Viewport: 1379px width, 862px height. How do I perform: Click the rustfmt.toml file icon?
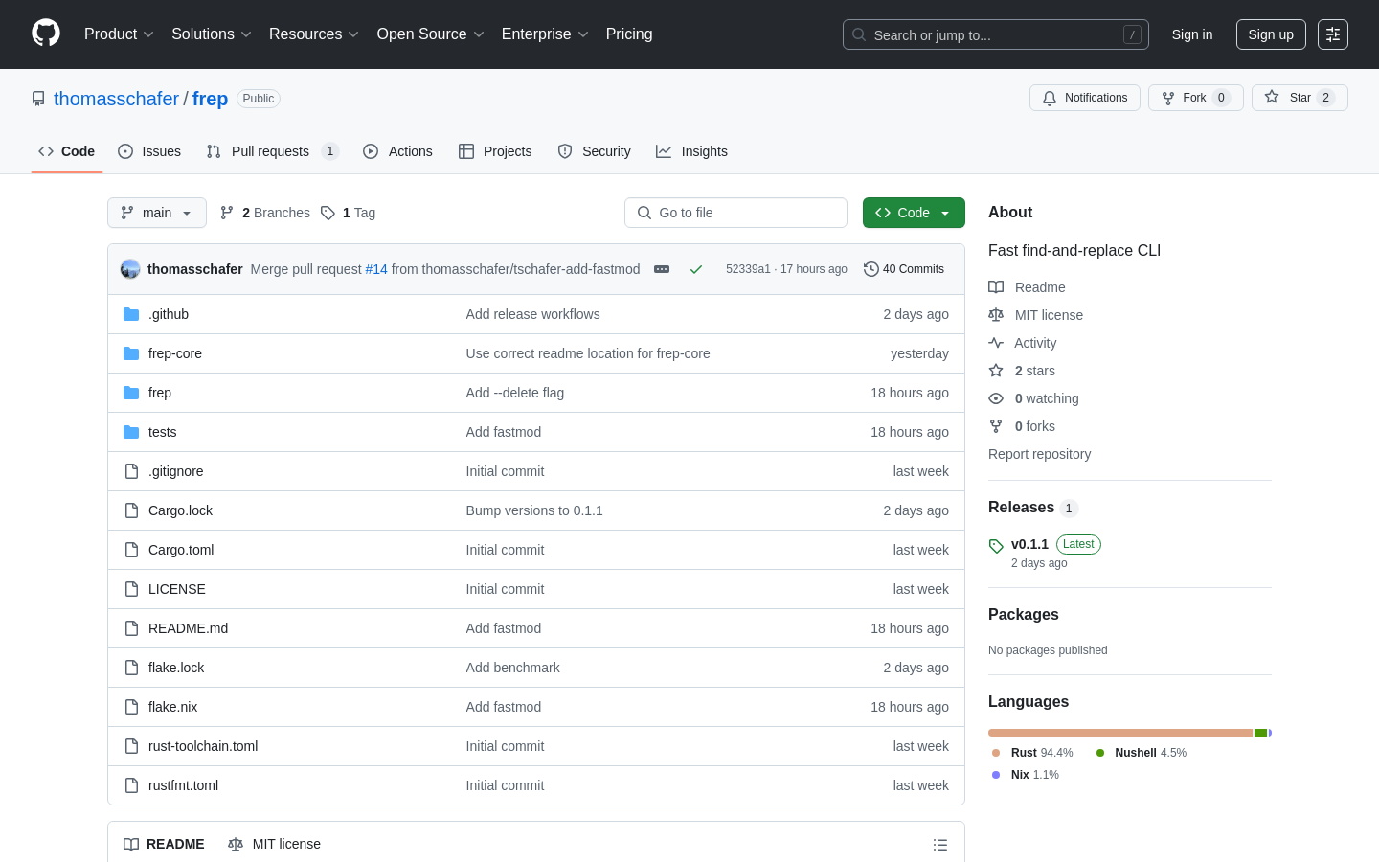point(131,785)
